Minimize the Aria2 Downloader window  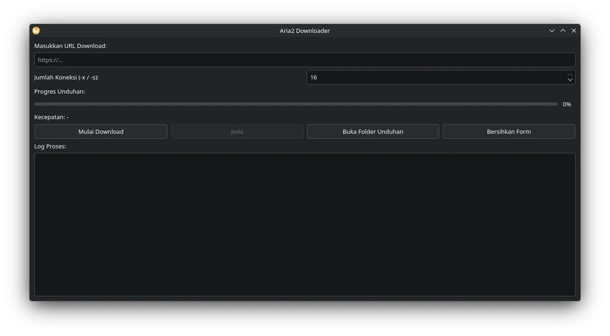click(x=552, y=31)
